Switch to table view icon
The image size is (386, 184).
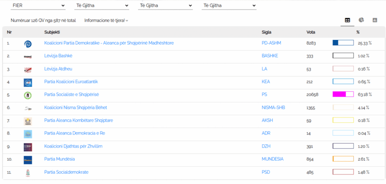pyautogui.click(x=348, y=20)
